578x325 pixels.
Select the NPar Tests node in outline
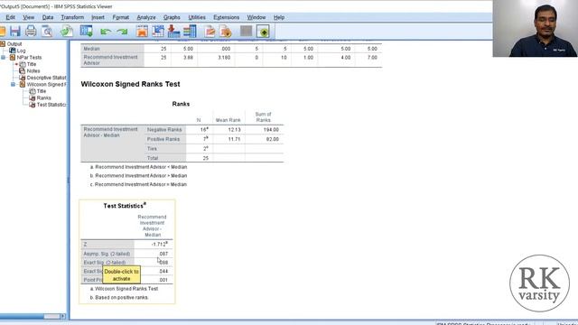29,57
